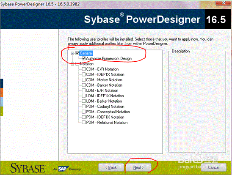Check the Notation group checkbox

77,64
